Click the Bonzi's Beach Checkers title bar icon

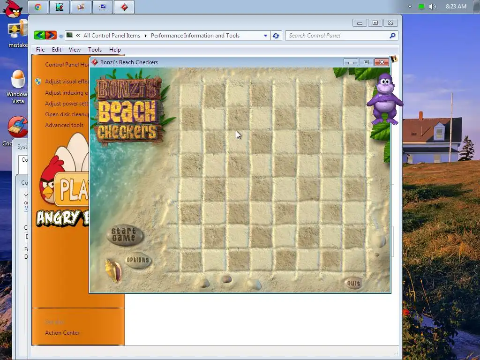95,62
